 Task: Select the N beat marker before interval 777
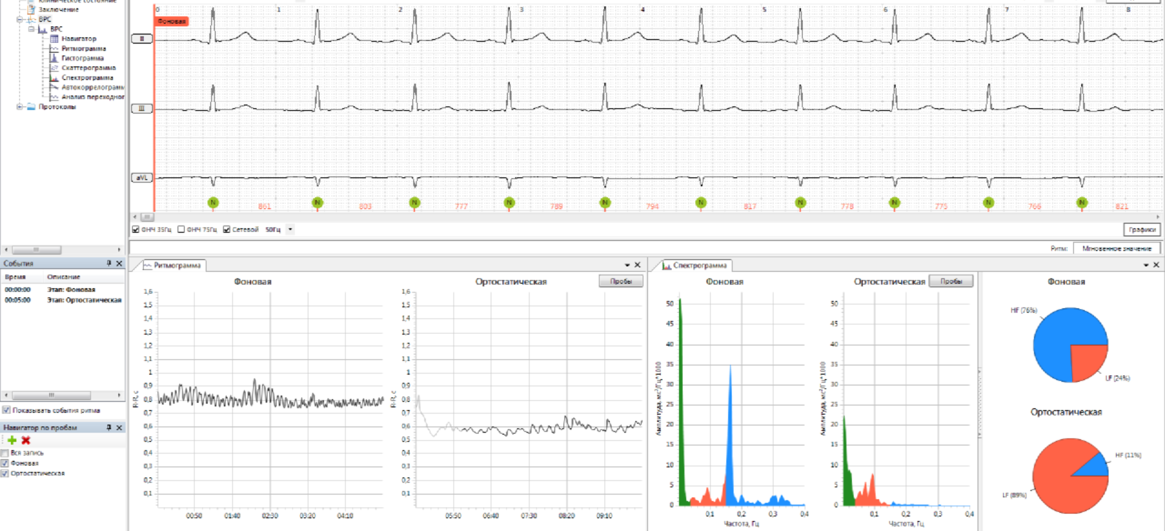point(414,202)
